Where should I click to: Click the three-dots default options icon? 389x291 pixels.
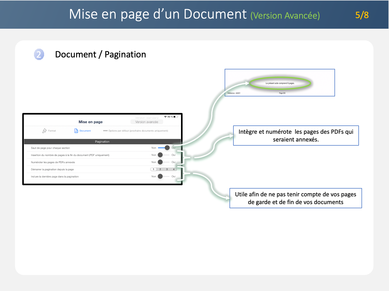point(105,131)
